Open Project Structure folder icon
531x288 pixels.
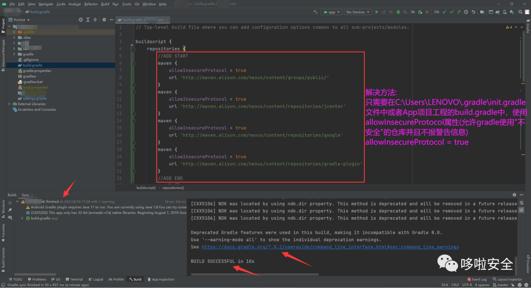[x=482, y=12]
